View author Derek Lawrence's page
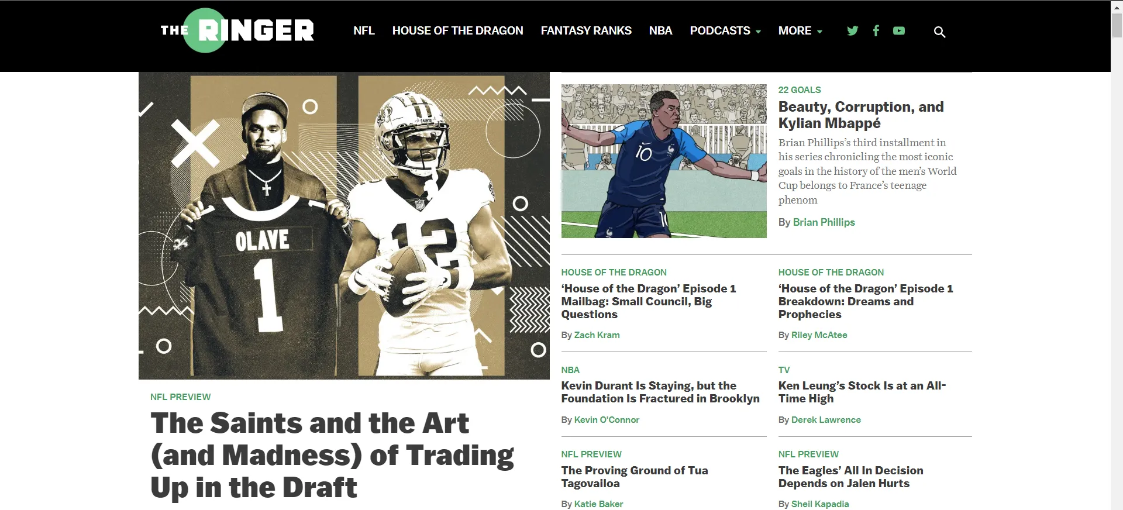 tap(826, 419)
